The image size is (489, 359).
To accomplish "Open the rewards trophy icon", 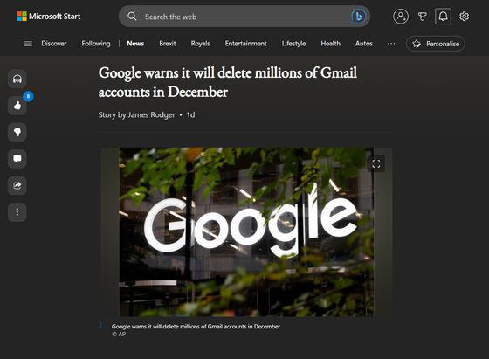I will [423, 17].
